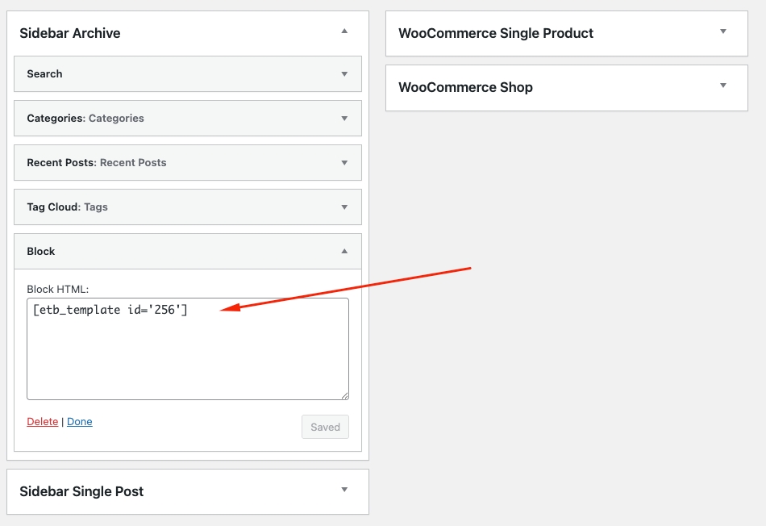
Task: Click the WooCommerce Shop heading
Action: coord(465,87)
